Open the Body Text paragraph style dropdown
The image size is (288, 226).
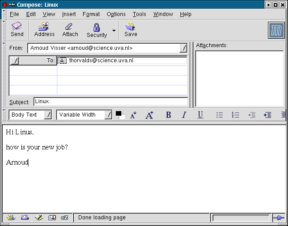pyautogui.click(x=30, y=115)
